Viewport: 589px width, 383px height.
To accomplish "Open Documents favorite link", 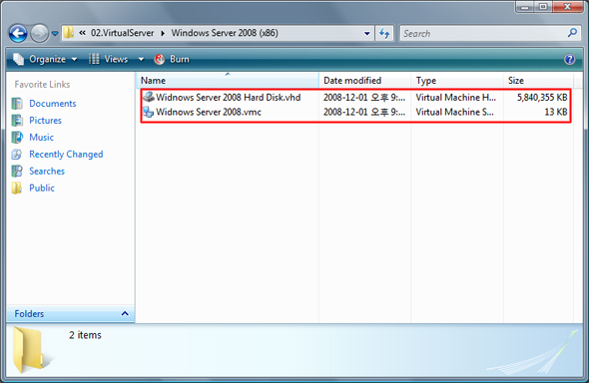I will (x=53, y=104).
